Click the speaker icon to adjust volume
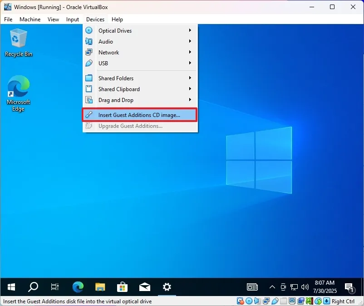The image size is (364, 306). (305, 287)
